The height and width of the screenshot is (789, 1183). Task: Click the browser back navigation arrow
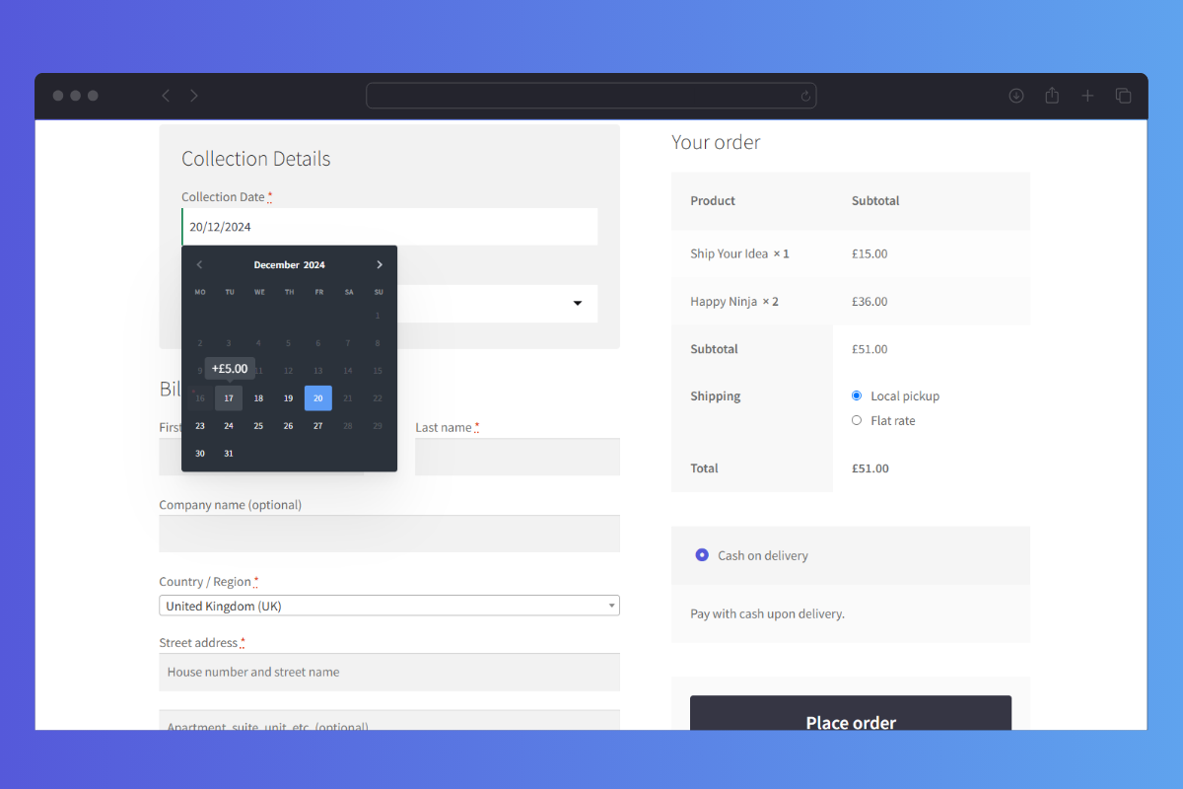click(x=165, y=95)
